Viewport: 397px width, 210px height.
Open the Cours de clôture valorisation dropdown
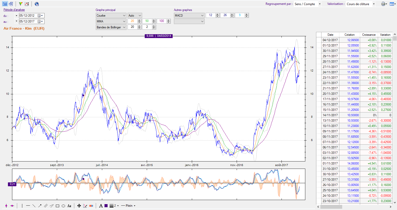(360, 4)
